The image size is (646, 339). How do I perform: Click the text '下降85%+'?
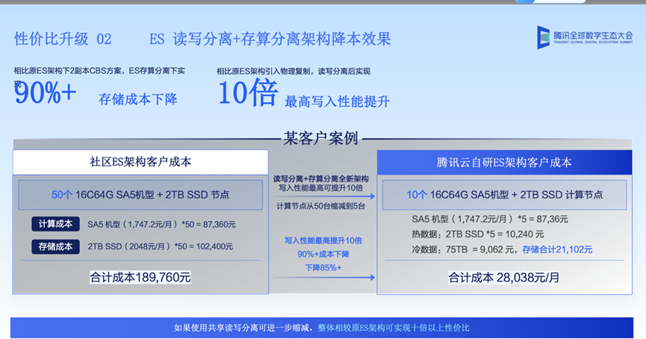[x=323, y=268]
